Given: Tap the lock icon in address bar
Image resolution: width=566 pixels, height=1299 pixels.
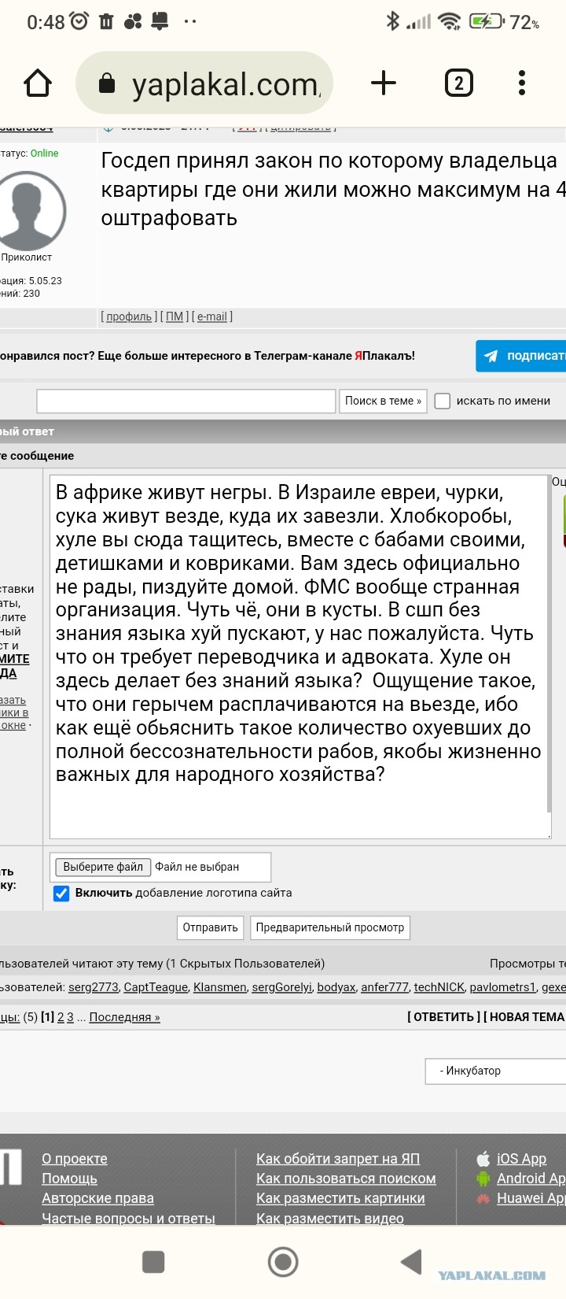Looking at the screenshot, I should tap(107, 83).
